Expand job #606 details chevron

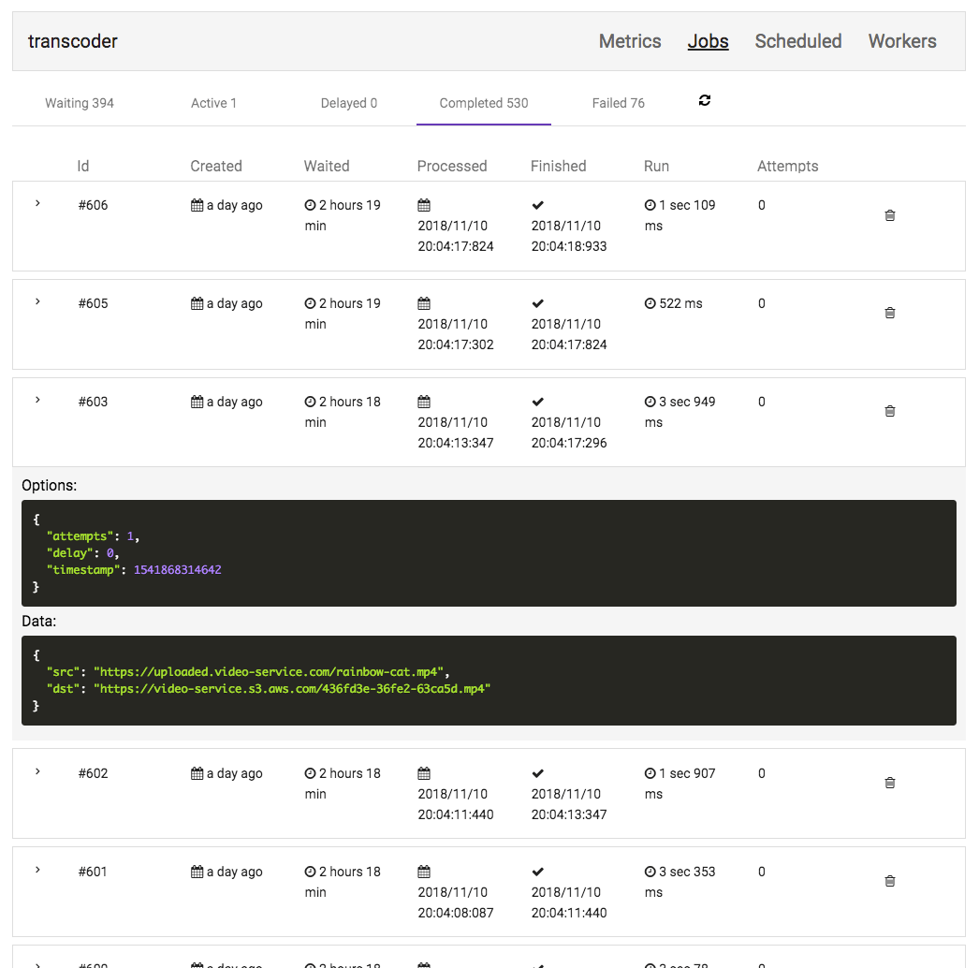(37, 203)
